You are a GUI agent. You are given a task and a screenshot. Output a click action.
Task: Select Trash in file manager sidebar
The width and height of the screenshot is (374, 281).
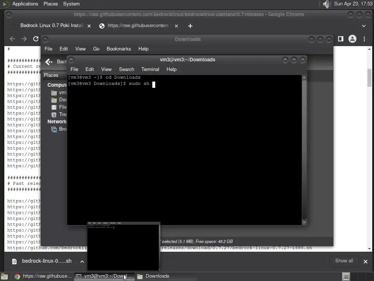(59, 115)
